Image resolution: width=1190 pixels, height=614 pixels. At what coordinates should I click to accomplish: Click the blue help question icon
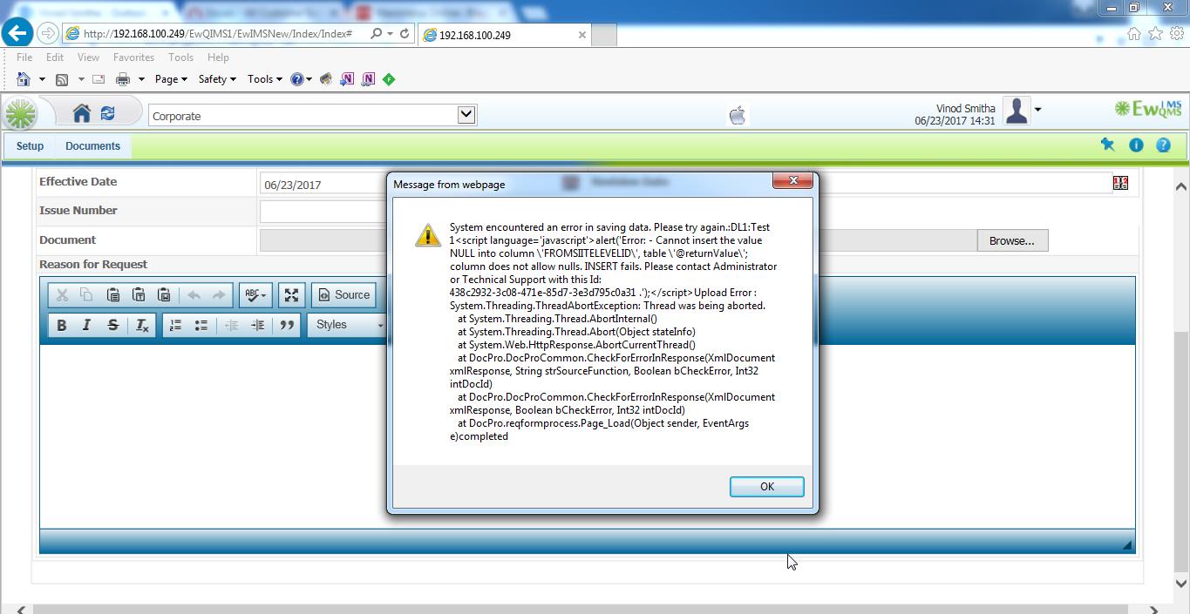[1163, 145]
